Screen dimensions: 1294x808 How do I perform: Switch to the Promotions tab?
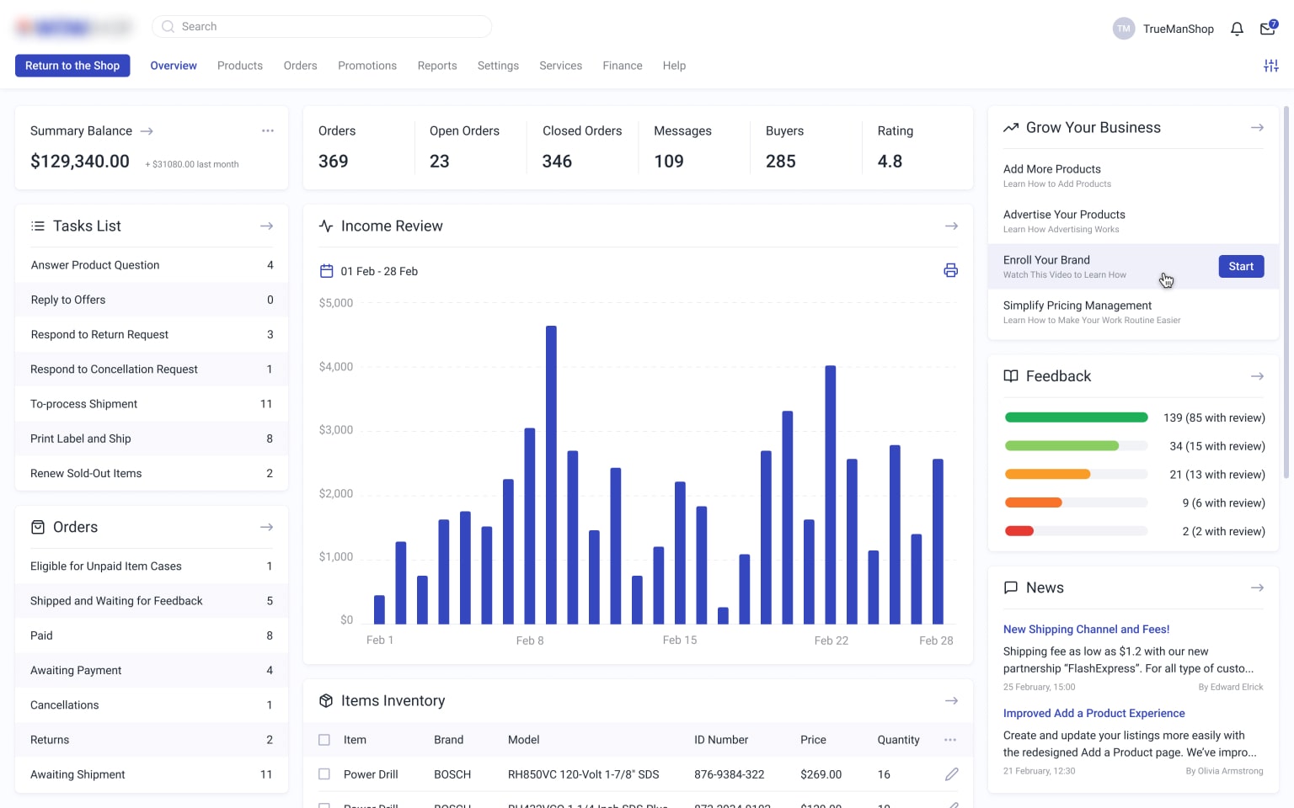tap(367, 65)
